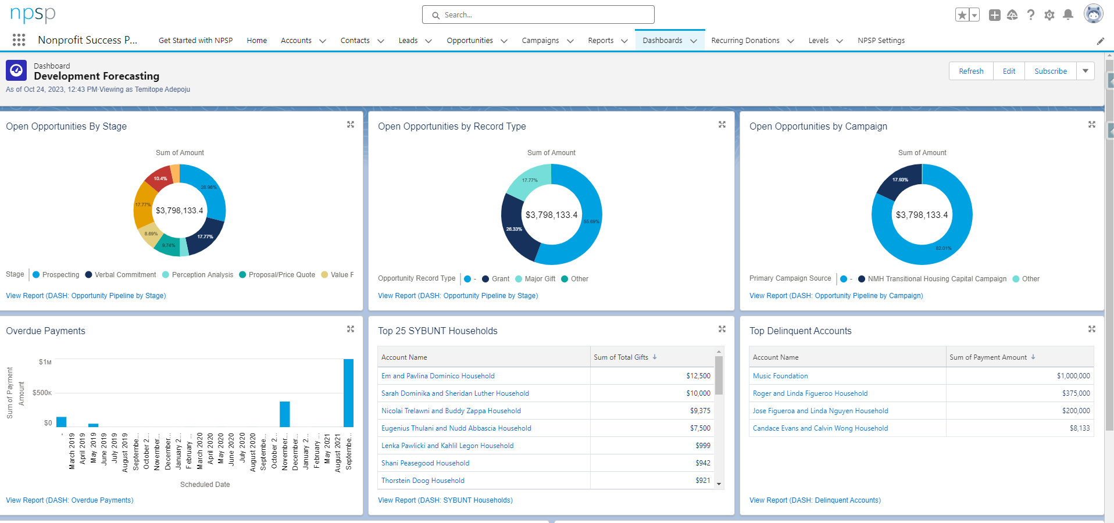Viewport: 1114px width, 523px height.
Task: Click the $1,000,000 payment amount cell
Action: pyautogui.click(x=1020, y=376)
